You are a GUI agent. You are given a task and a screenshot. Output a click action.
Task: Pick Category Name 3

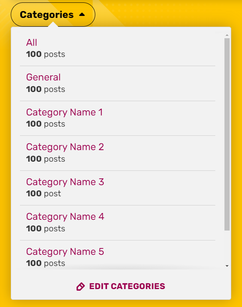click(x=65, y=182)
